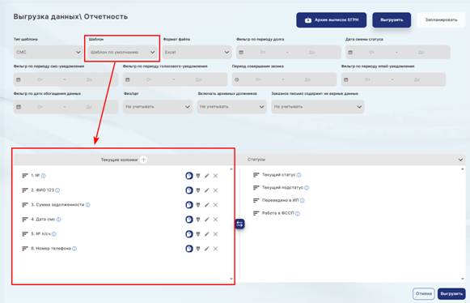This screenshot has height=303, width=470.
Task: Open 'Тип шаблона' dropdown showing СМС
Action: 48,52
